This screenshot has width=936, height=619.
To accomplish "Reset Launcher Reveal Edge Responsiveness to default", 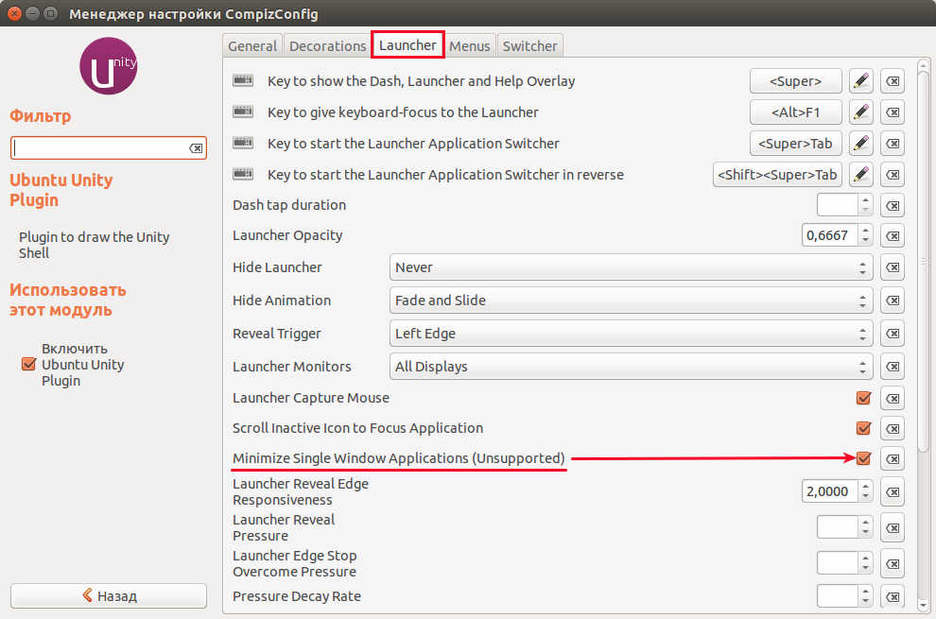I will pos(893,492).
